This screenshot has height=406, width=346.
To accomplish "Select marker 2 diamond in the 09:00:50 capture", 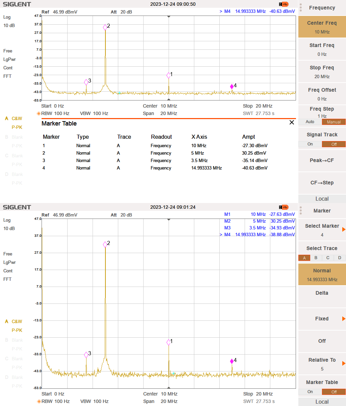I will click(x=105, y=27).
